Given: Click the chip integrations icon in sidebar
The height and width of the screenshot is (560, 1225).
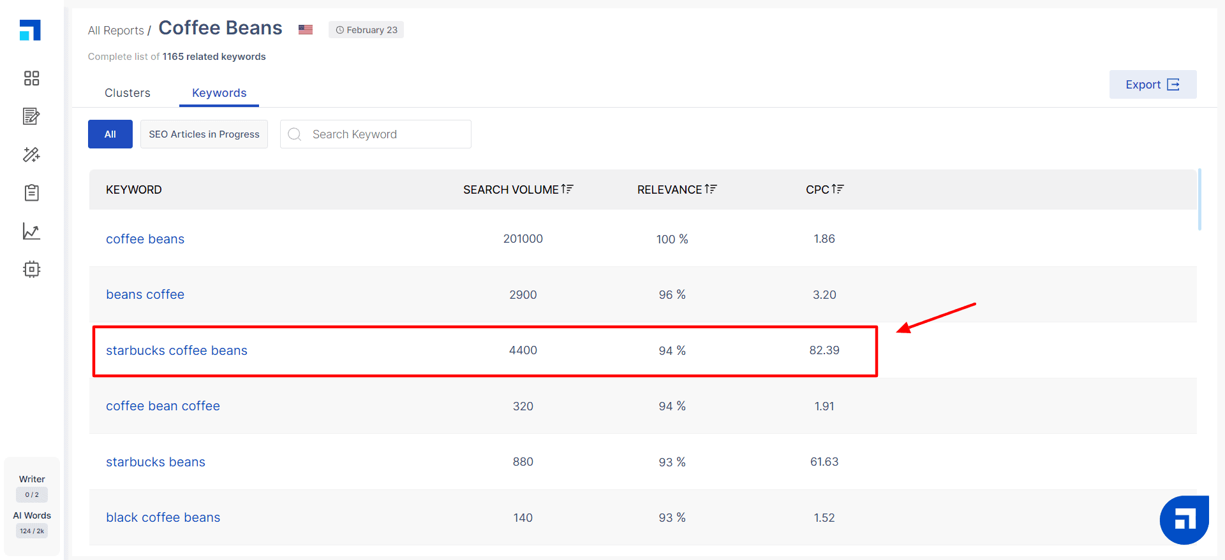Looking at the screenshot, I should tap(31, 269).
